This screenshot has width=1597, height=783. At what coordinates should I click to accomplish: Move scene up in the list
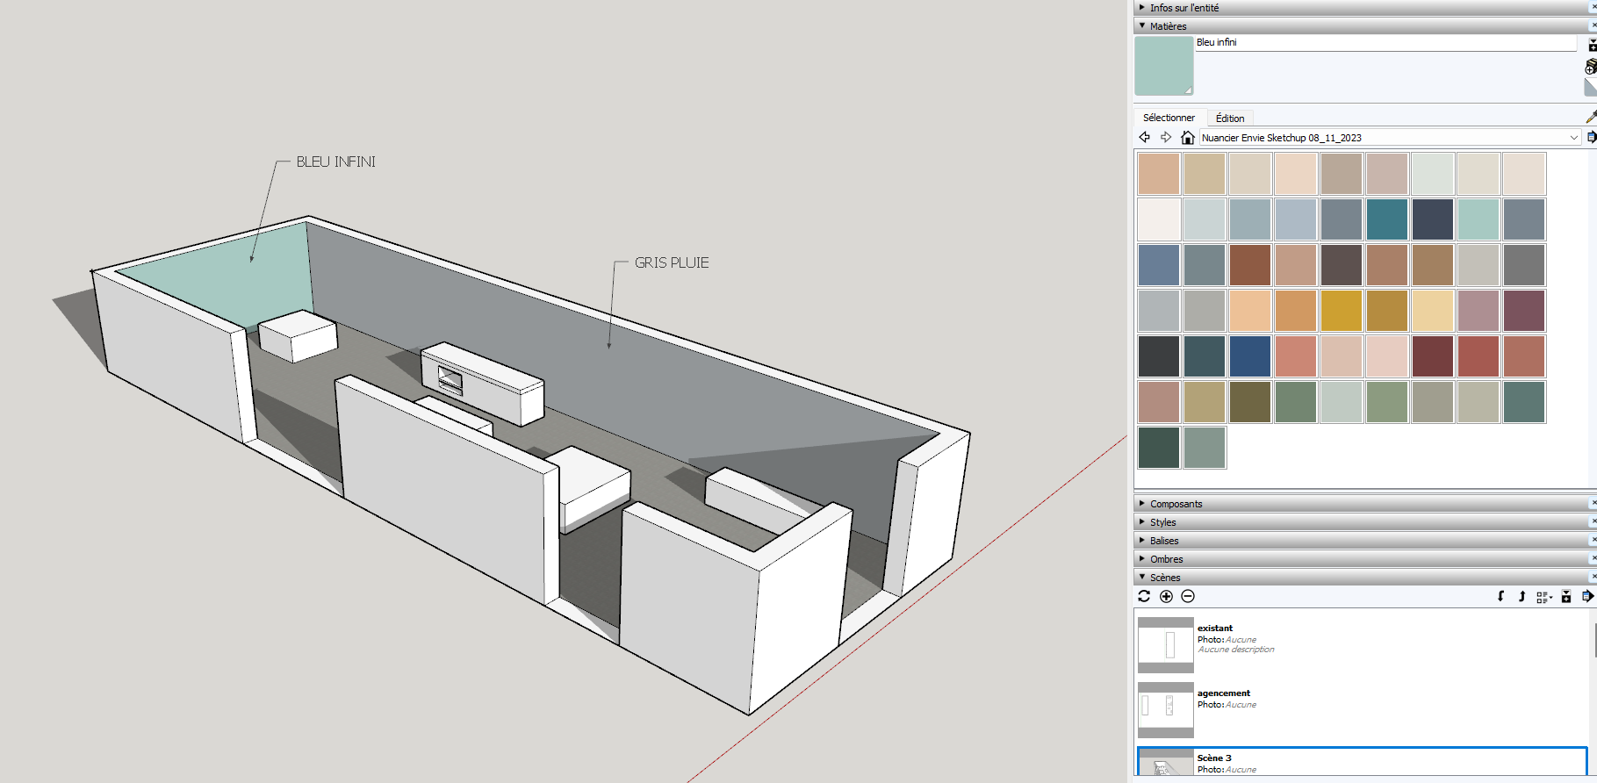[1521, 596]
